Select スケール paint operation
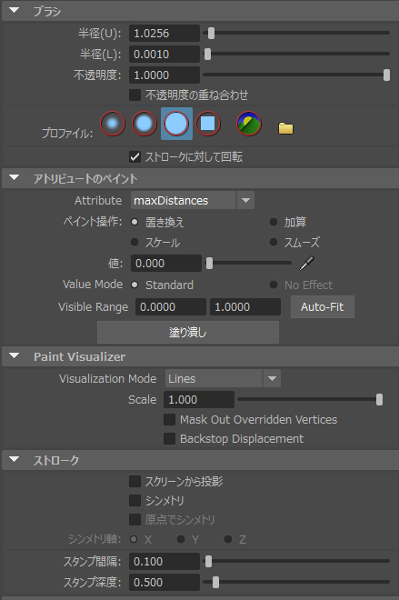Viewport: 399px width, 600px height. tap(135, 242)
